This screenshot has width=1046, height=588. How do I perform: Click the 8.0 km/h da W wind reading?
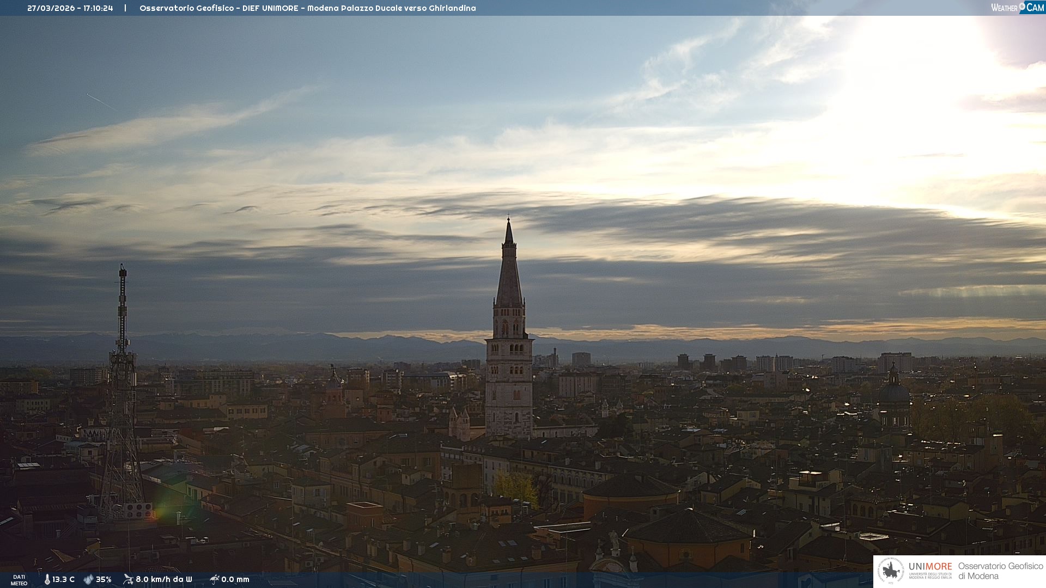pyautogui.click(x=163, y=579)
